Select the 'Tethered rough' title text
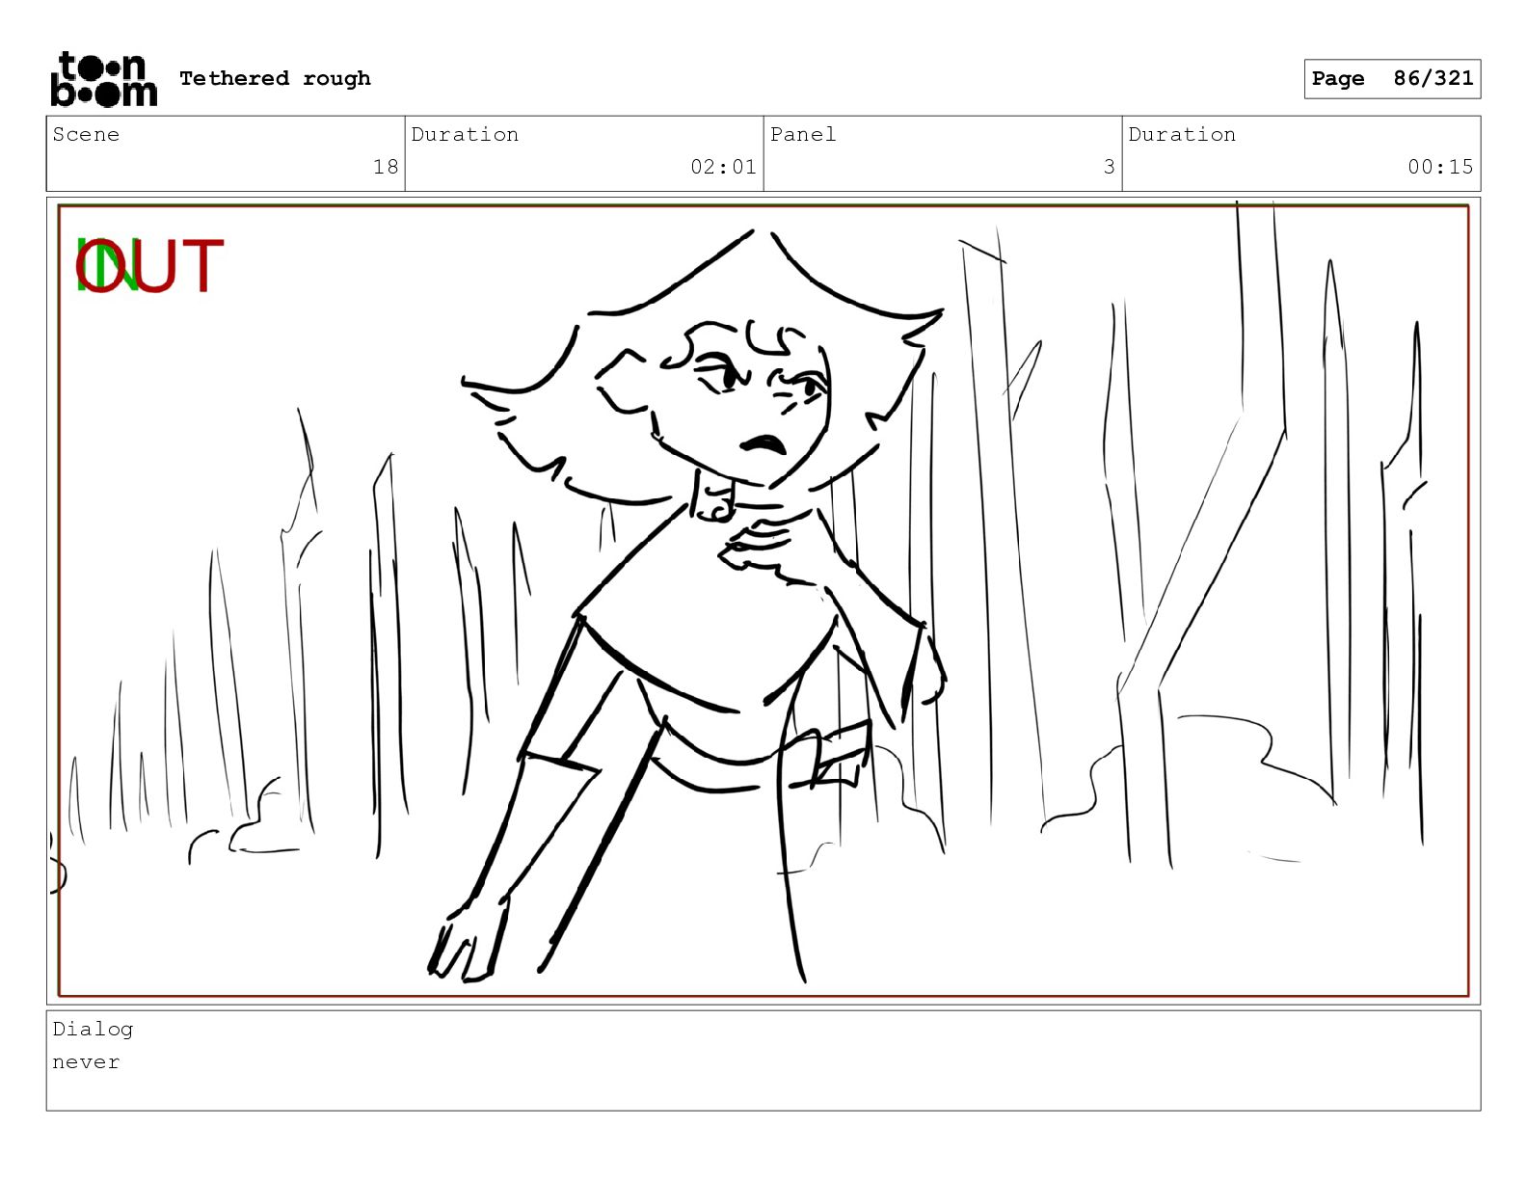Viewport: 1527px width, 1180px height. click(275, 78)
